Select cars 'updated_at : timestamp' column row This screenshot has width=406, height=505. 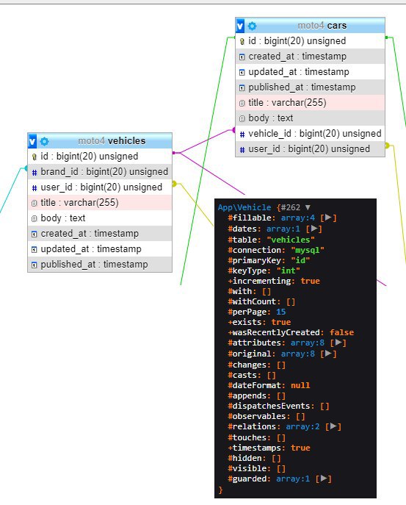click(310, 72)
